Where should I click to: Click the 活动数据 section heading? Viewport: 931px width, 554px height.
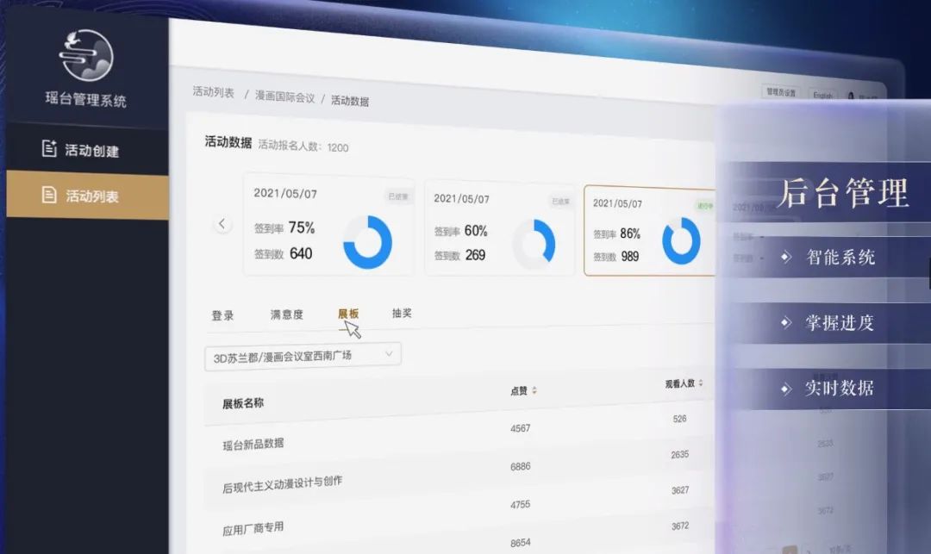228,142
